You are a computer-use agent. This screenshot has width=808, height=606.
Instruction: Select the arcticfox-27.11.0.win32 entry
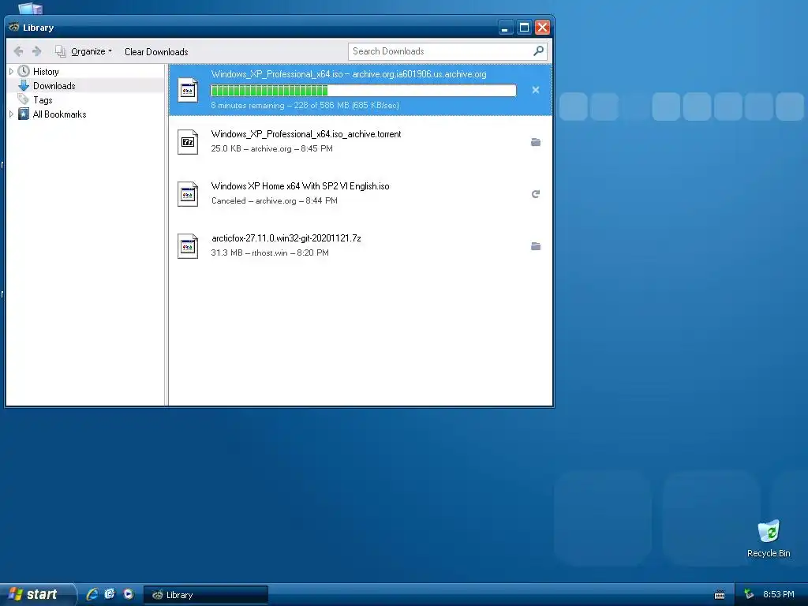click(x=360, y=246)
